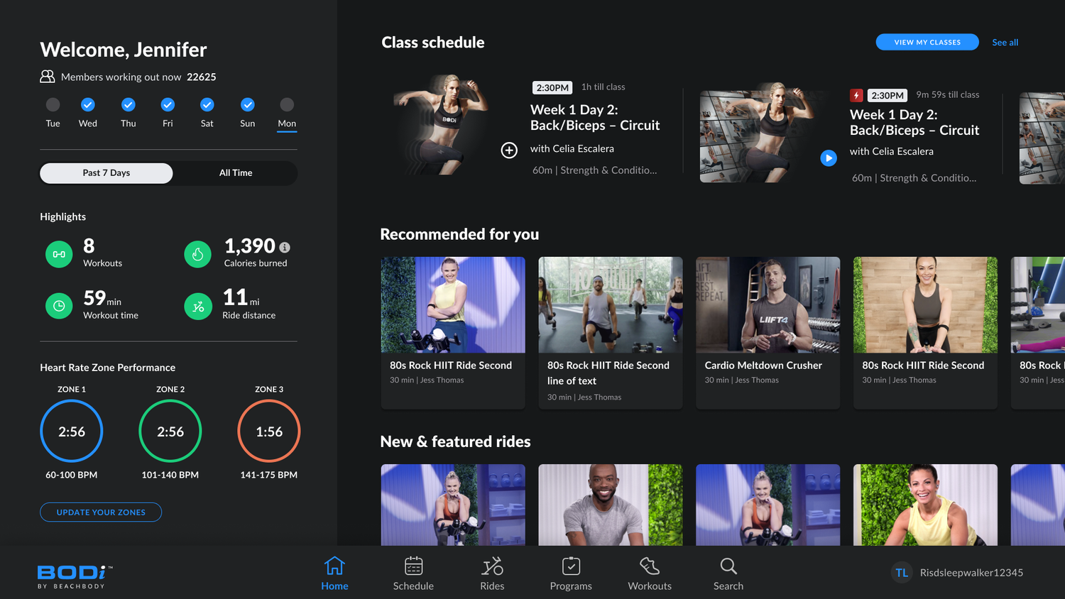
Task: Click the Zone 2 heart rate ring
Action: pos(170,431)
